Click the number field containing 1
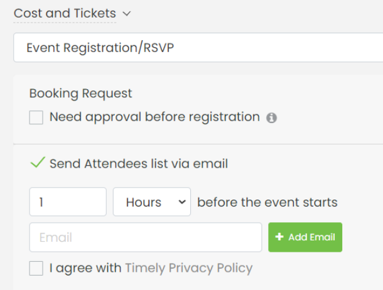This screenshot has width=383, height=290. tap(68, 201)
